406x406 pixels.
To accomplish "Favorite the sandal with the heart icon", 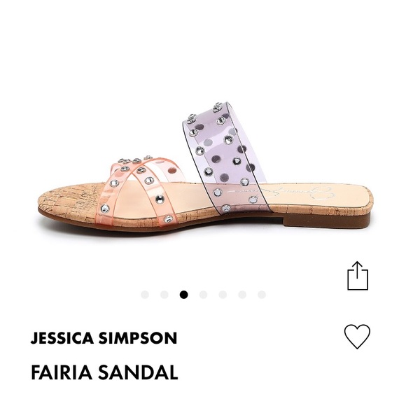I will tap(357, 336).
